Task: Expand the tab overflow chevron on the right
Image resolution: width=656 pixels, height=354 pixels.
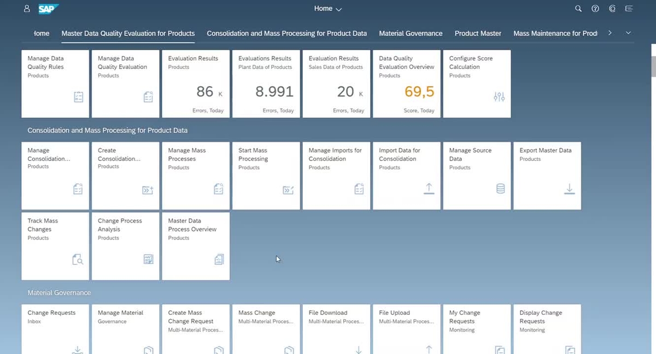Action: [610, 33]
